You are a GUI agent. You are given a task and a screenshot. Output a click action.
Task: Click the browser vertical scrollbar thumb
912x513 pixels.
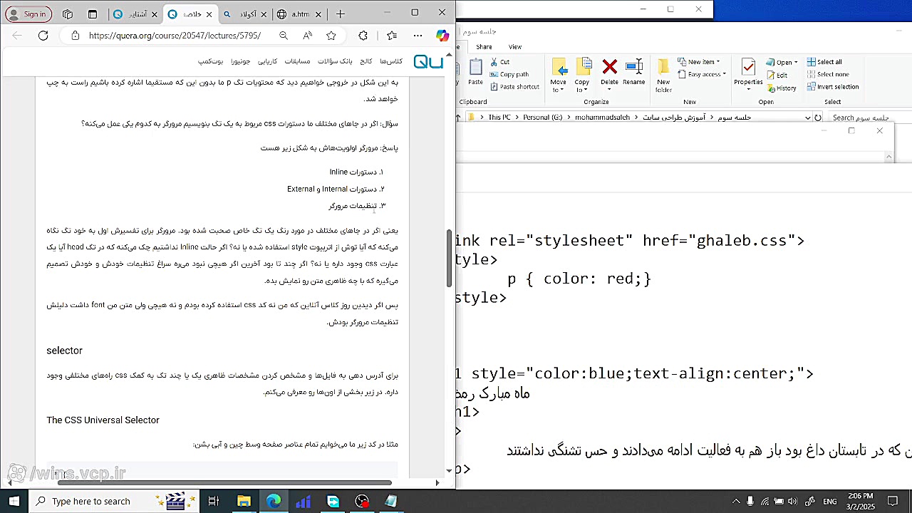pos(449,258)
